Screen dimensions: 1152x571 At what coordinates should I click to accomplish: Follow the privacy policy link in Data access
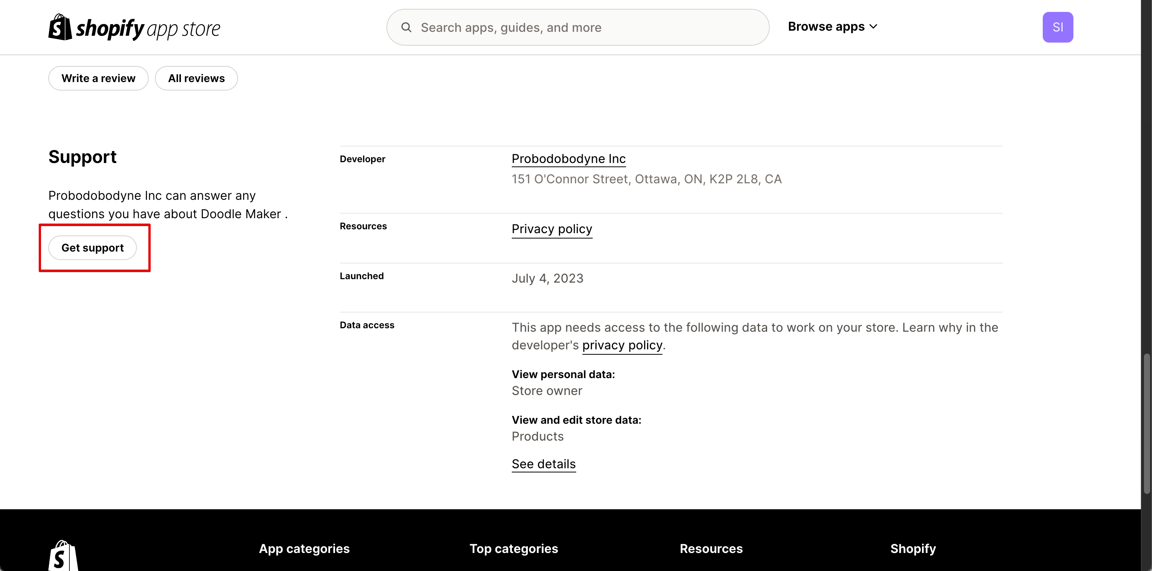[622, 346]
